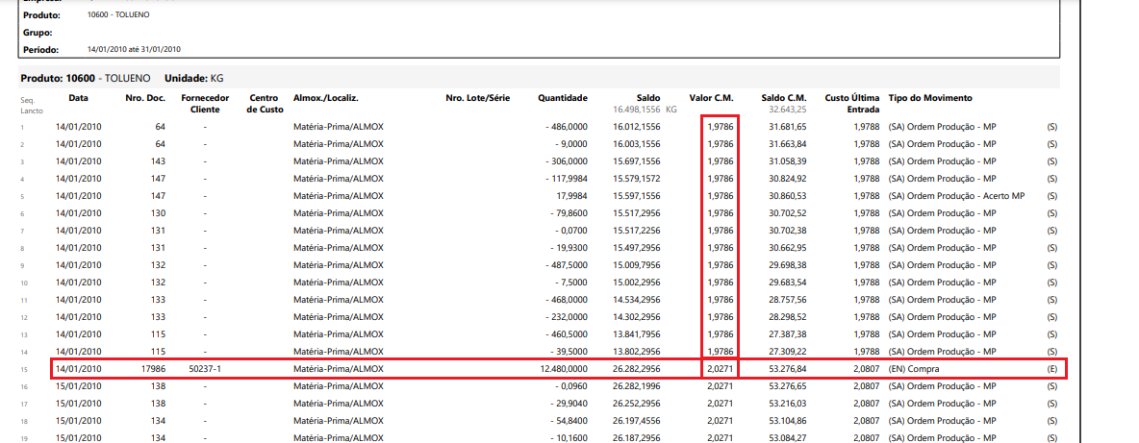Click the opening balance '16.498,1556 KG'
Image resolution: width=1139 pixels, height=443 pixels.
point(645,111)
